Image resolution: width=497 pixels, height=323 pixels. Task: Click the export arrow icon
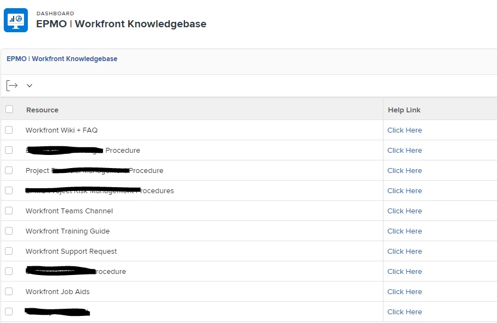pyautogui.click(x=12, y=86)
